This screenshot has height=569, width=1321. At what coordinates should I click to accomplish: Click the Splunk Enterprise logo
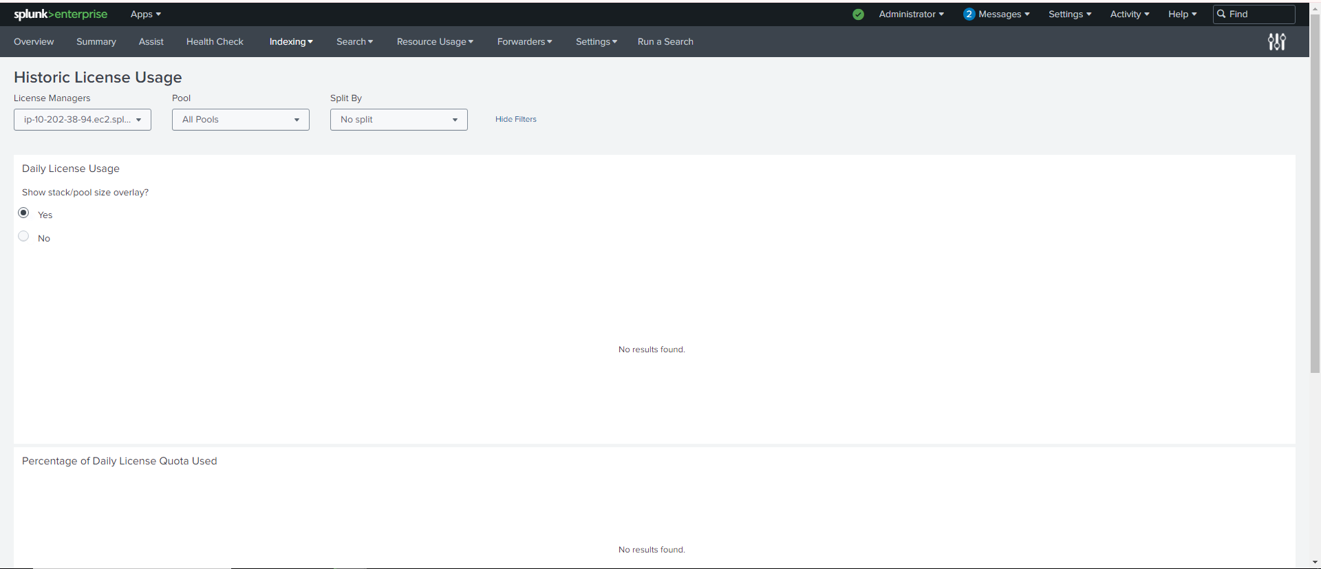[x=61, y=14]
